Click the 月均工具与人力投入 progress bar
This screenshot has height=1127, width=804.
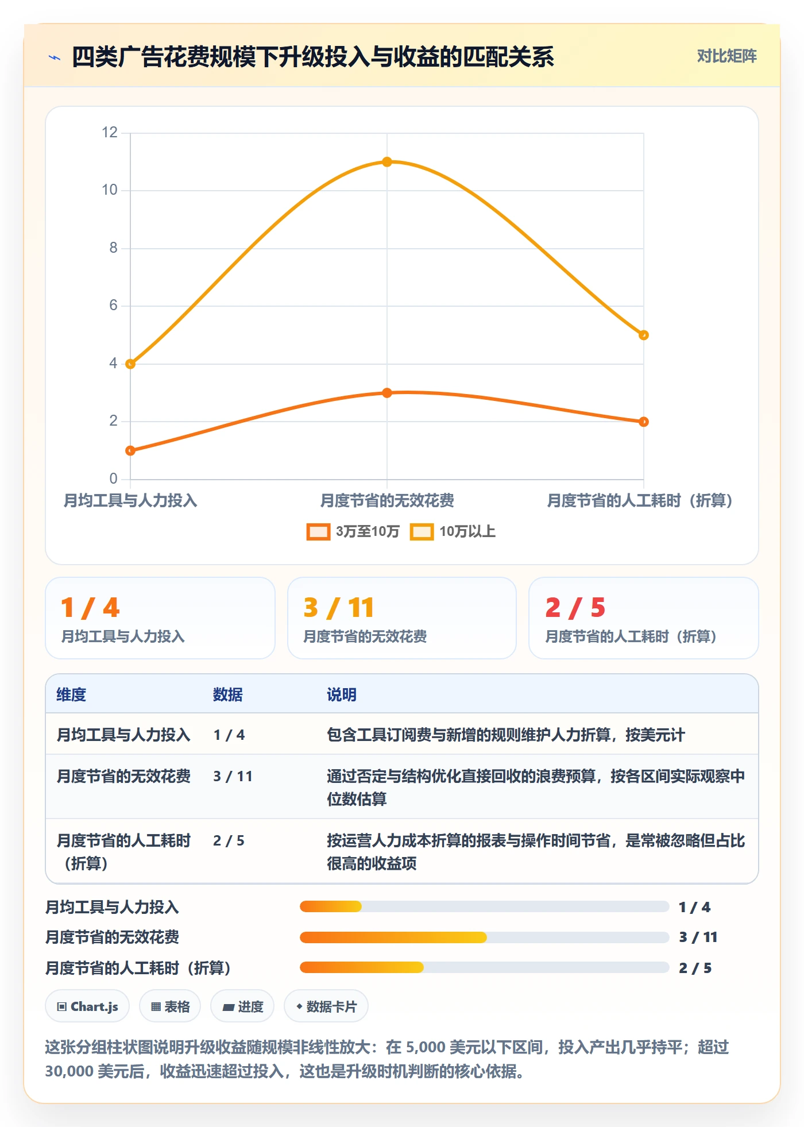tap(484, 906)
